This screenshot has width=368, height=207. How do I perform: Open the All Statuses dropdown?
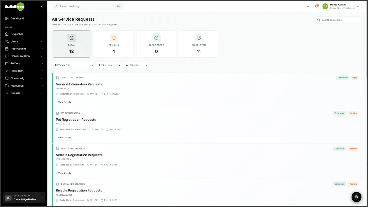109,65
